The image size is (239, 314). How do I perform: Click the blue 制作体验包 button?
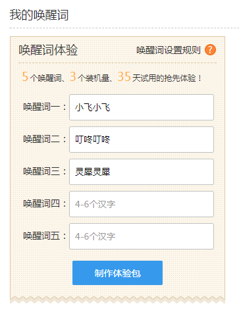(x=117, y=273)
